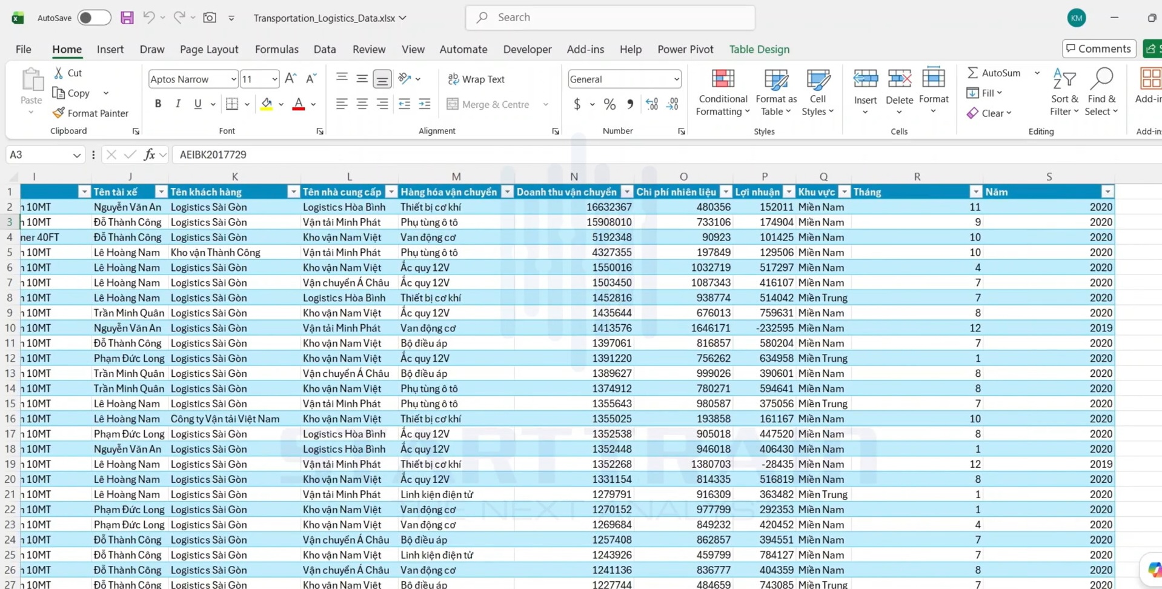Viewport: 1162px width, 589px height.
Task: Expand the Name Box dropdown arrow
Action: (x=76, y=155)
